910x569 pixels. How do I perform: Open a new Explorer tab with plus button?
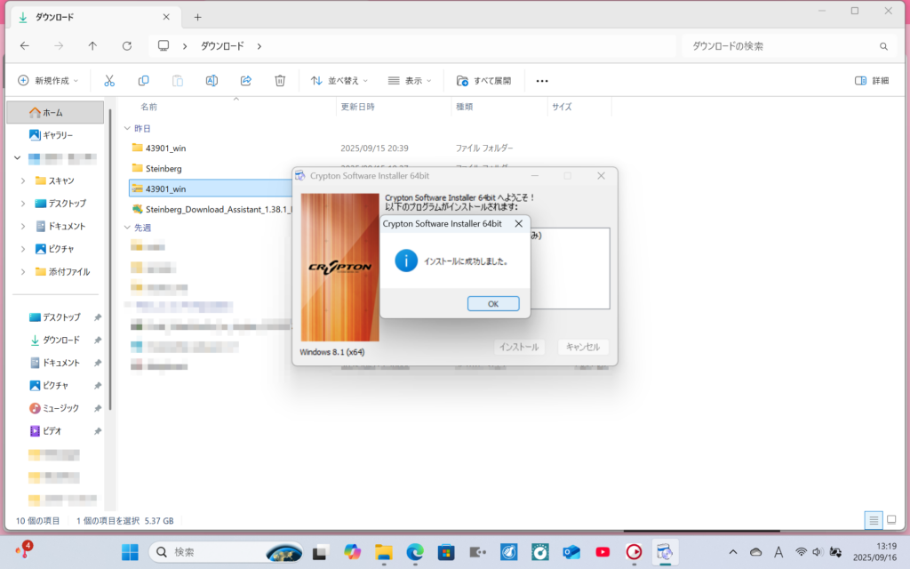tap(197, 17)
